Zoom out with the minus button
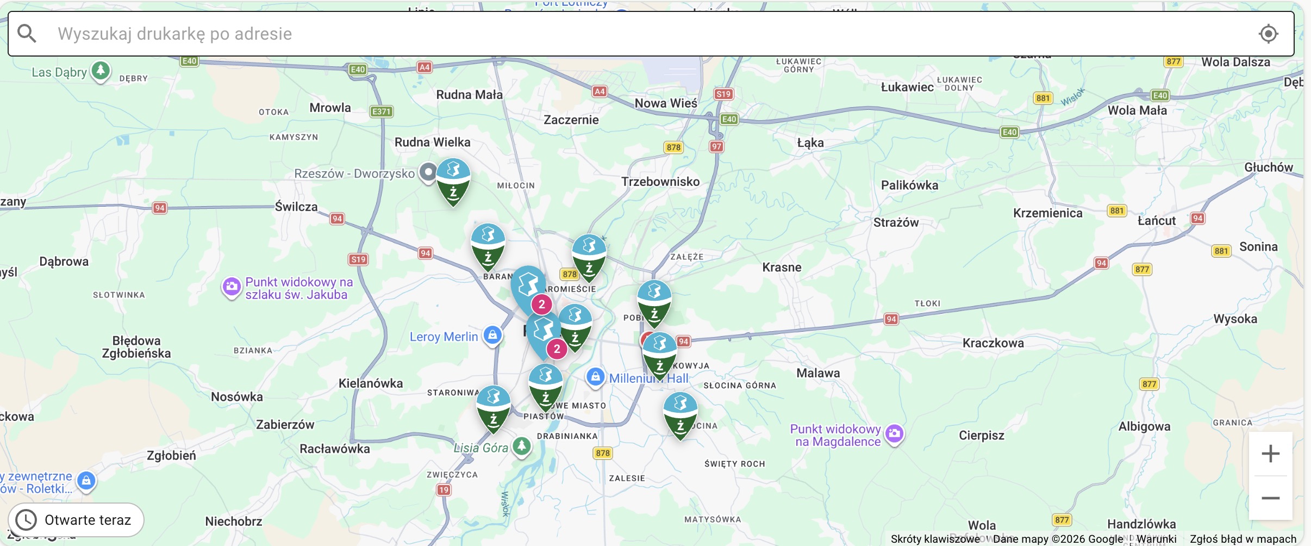The width and height of the screenshot is (1311, 546). tap(1270, 498)
